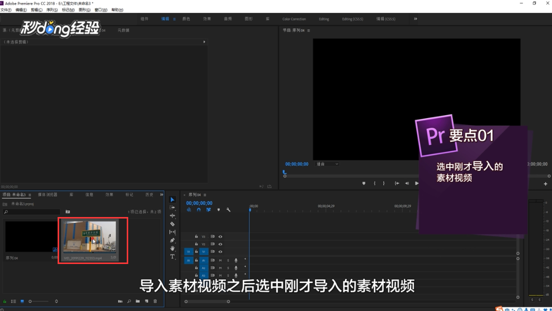Image resolution: width=552 pixels, height=311 pixels.
Task: Click the Sogou input method tray icon
Action: [499, 309]
